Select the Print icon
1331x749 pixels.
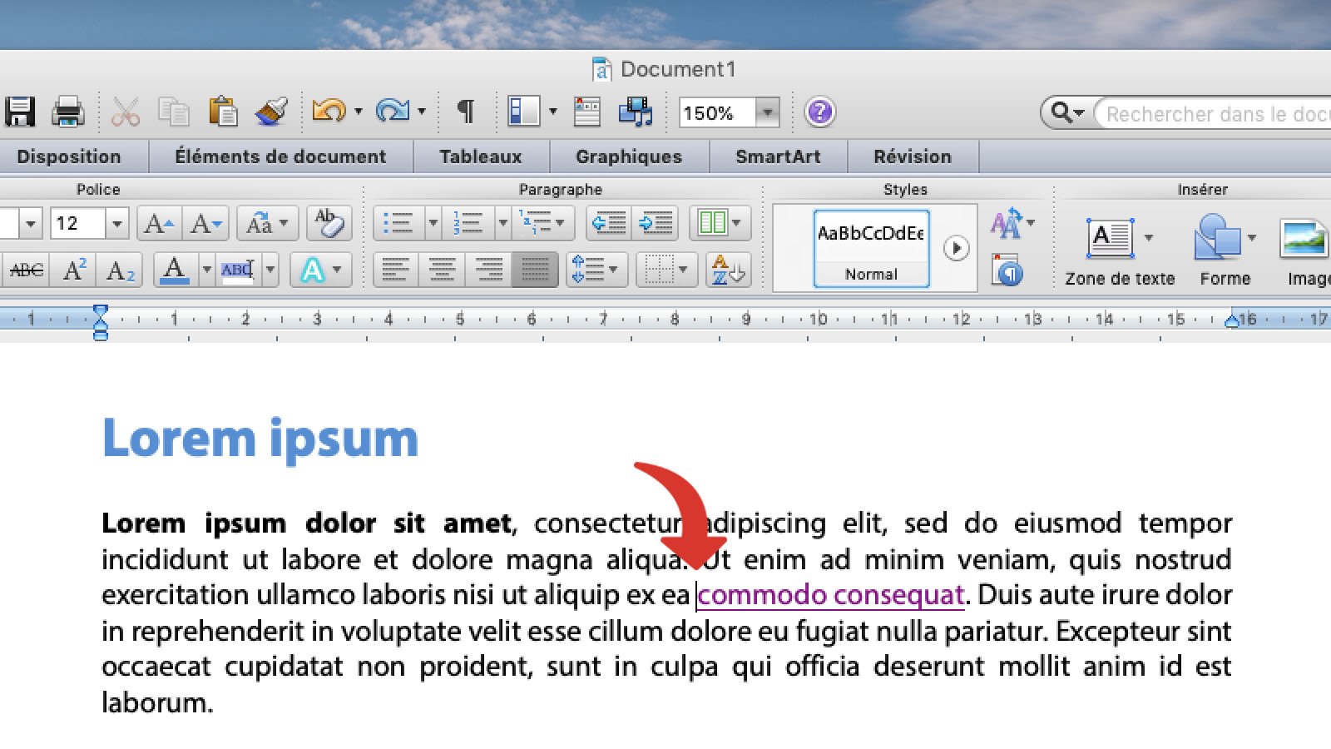coord(70,112)
